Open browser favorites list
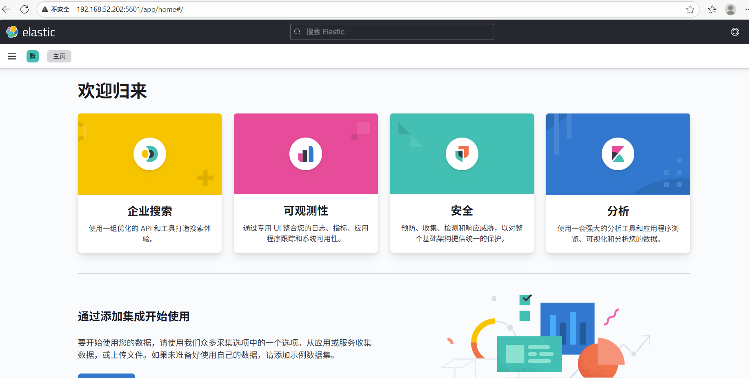Viewport: 749px width, 378px height. [712, 9]
